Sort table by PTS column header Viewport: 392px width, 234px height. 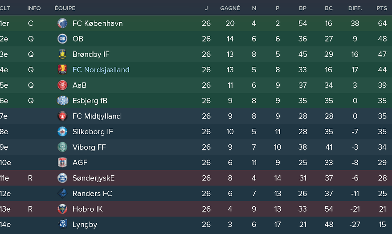[x=382, y=8]
